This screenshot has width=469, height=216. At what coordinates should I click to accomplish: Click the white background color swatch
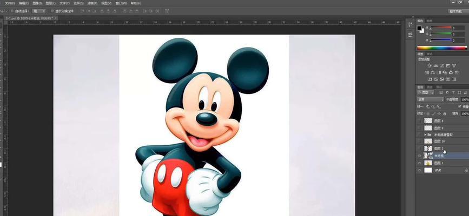422,31
